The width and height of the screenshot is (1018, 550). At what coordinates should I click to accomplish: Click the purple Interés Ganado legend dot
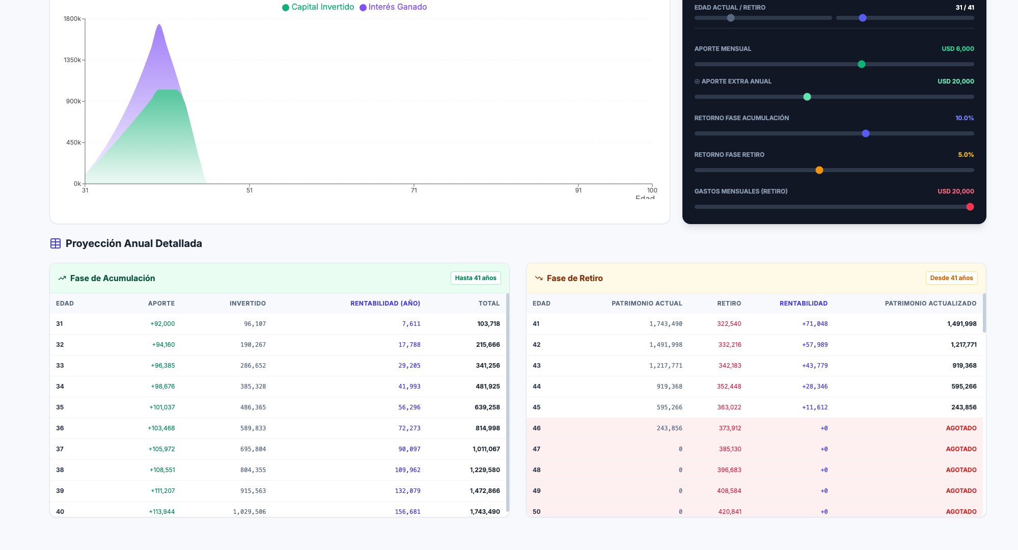point(363,7)
